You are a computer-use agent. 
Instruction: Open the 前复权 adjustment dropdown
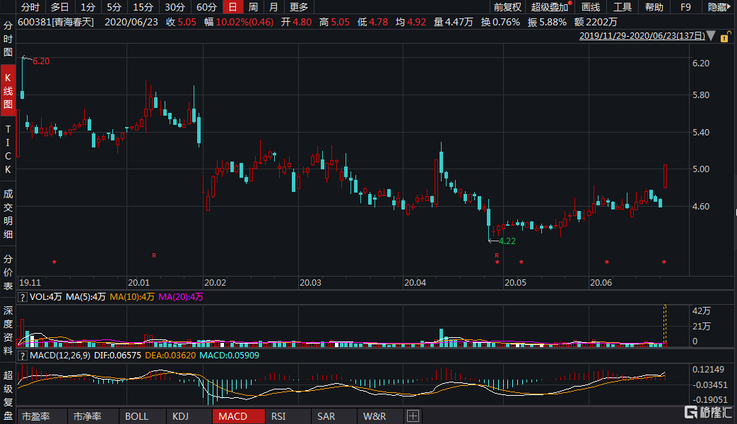(507, 7)
